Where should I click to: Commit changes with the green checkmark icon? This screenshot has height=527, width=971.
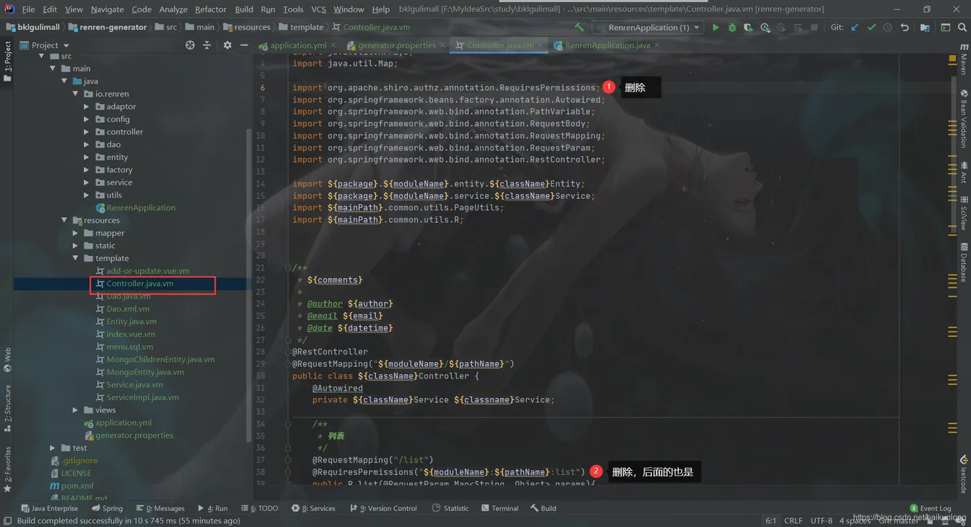(x=871, y=27)
